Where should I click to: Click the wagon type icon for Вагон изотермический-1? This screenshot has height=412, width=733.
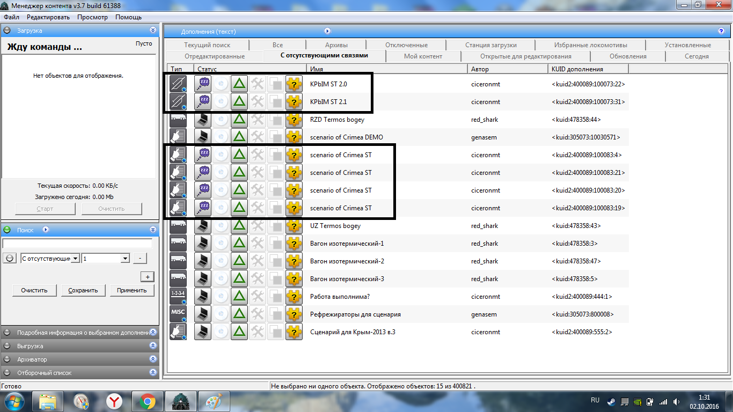pyautogui.click(x=178, y=244)
